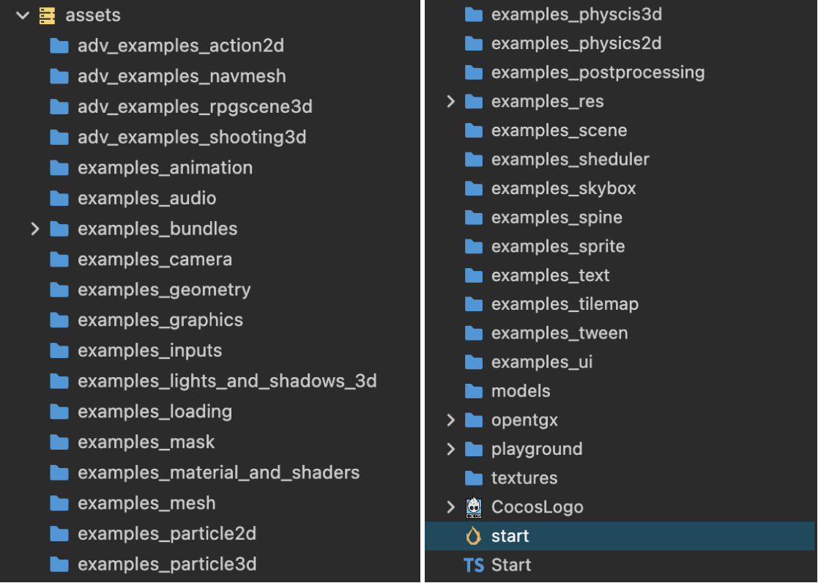
Task: Select the examples_tween folder row
Action: click(x=621, y=333)
